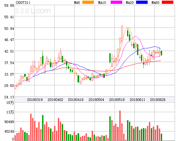
Task: Click the 20180504 date label
Action: pos(96,100)
